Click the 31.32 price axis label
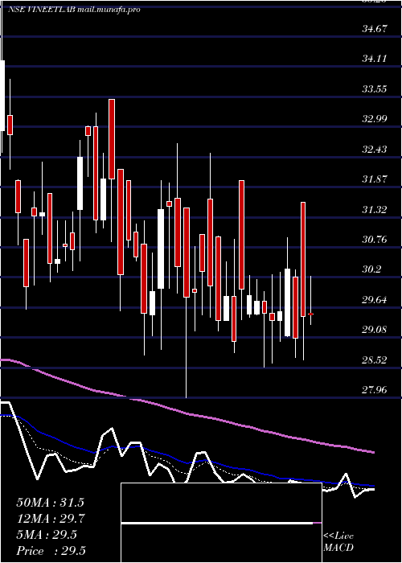Image resolution: width=402 pixels, height=563 pixels. coord(375,209)
